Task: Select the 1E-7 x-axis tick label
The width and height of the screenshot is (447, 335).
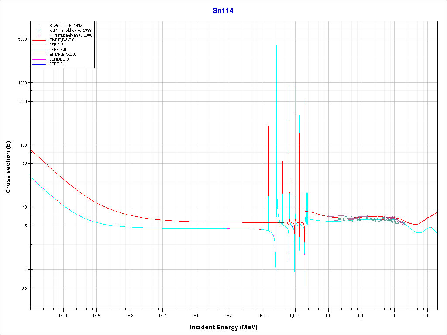Action: [x=162, y=315]
